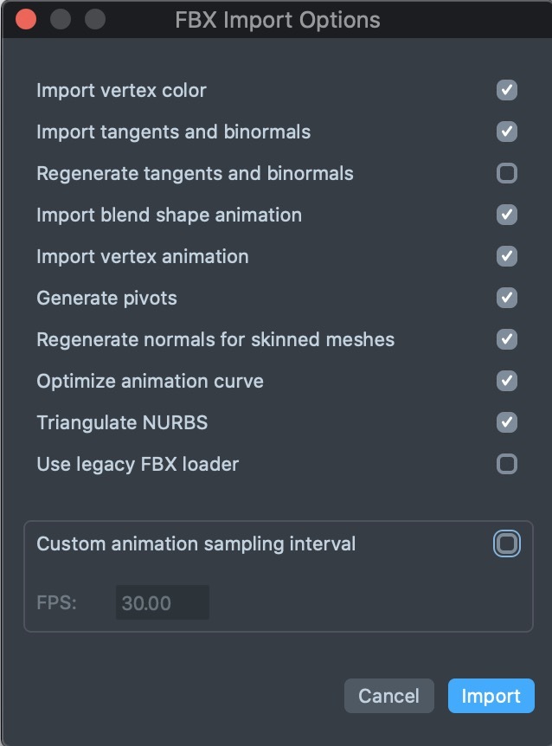The image size is (552, 746).
Task: Toggle the Generate pivots checkbox
Action: [x=507, y=298]
